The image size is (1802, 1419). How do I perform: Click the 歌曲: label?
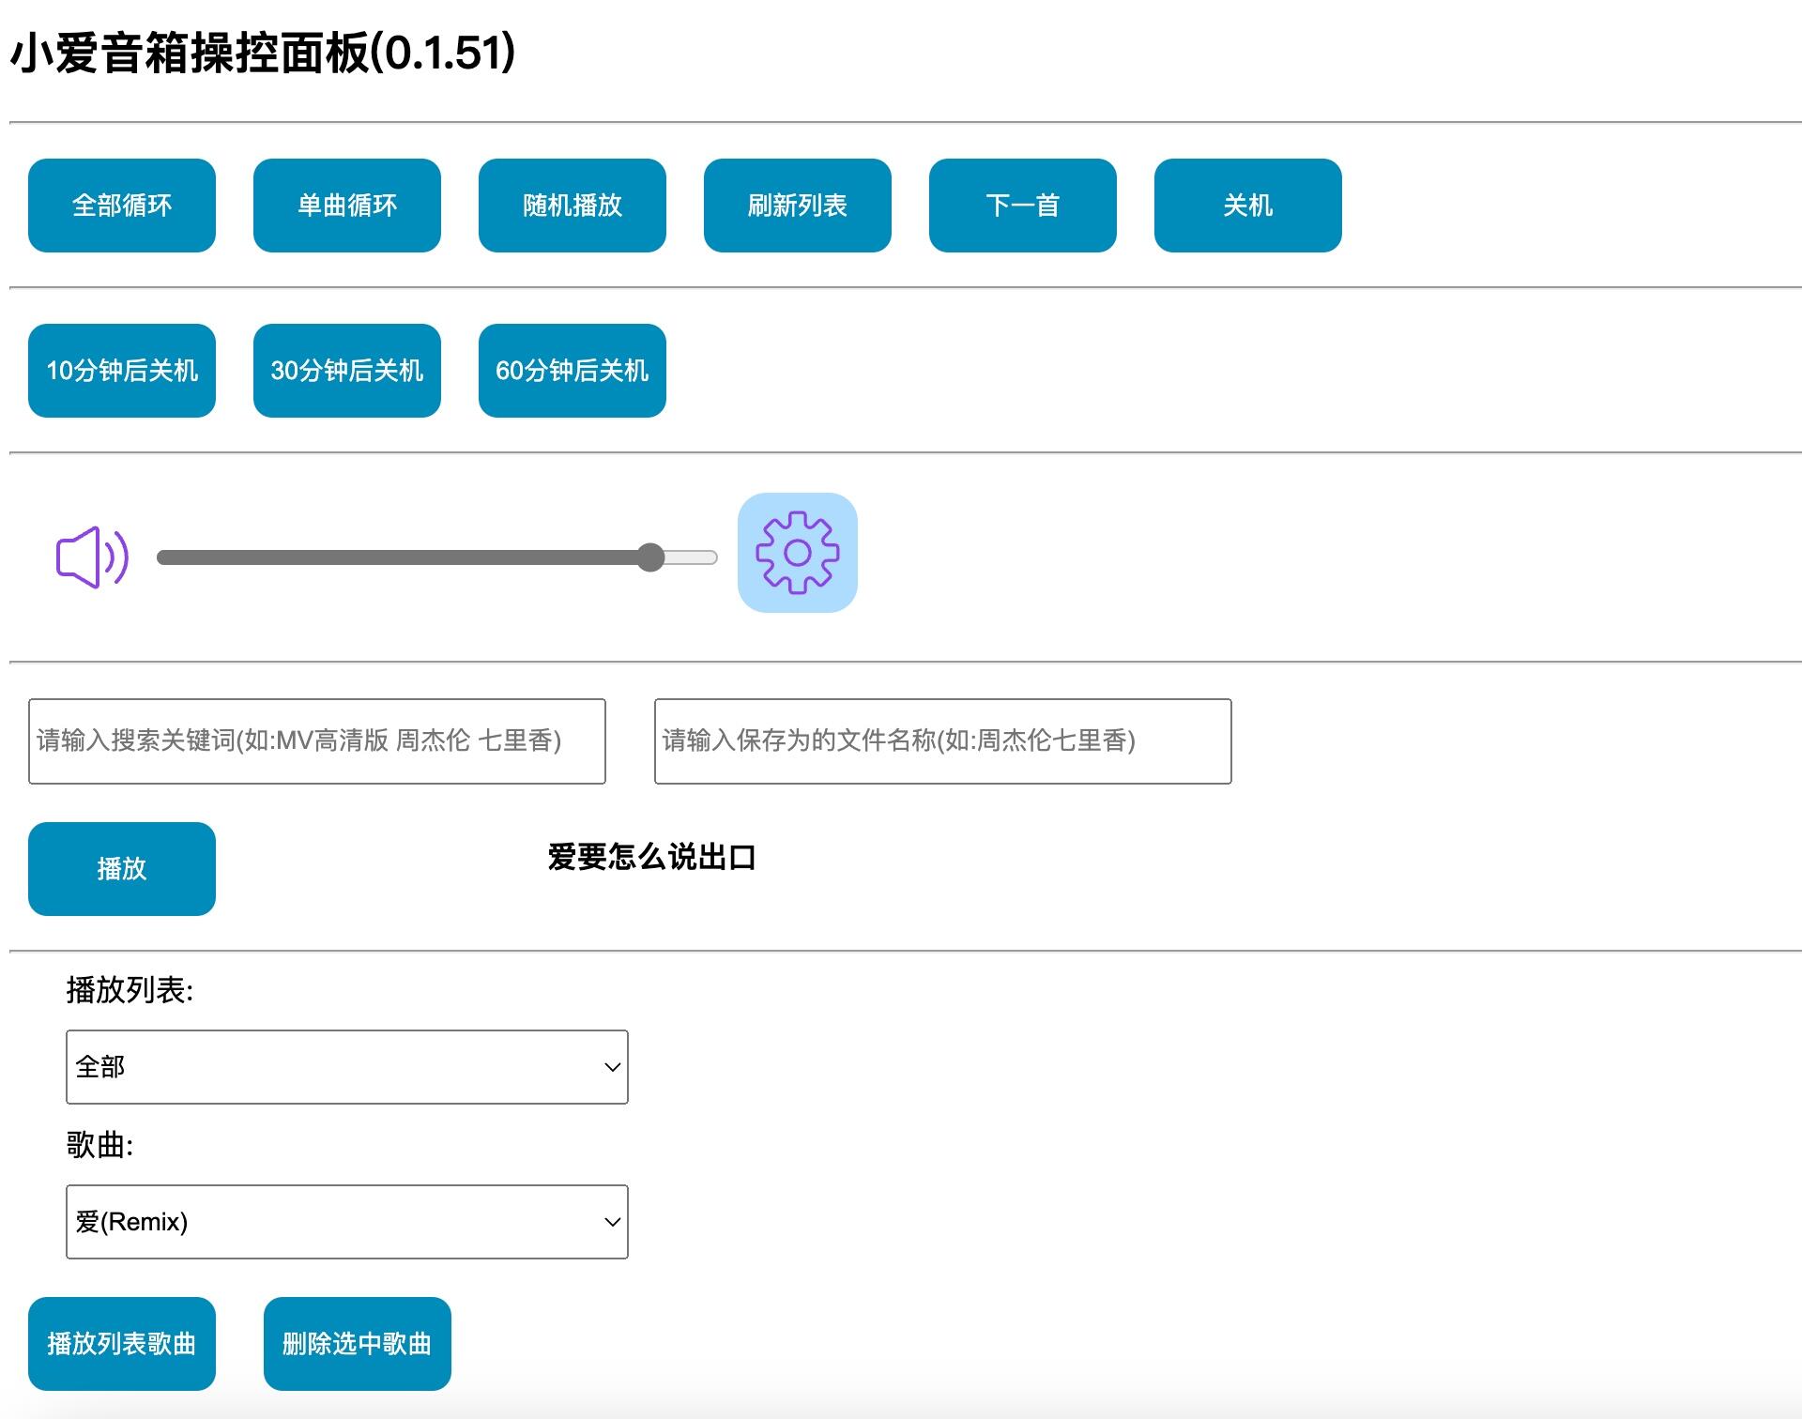click(x=99, y=1145)
